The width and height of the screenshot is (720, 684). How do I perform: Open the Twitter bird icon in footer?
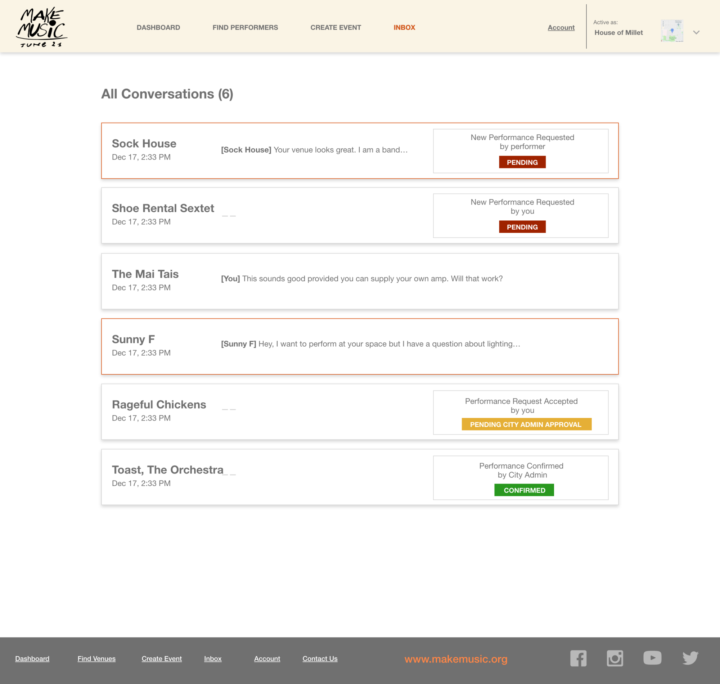(690, 658)
